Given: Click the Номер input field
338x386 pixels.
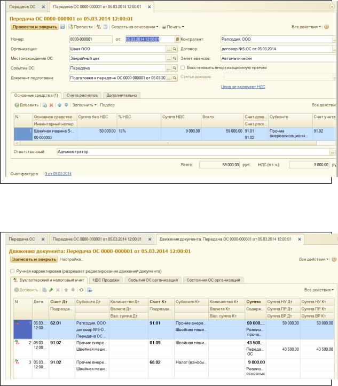Looking at the screenshot, I should coord(91,39).
